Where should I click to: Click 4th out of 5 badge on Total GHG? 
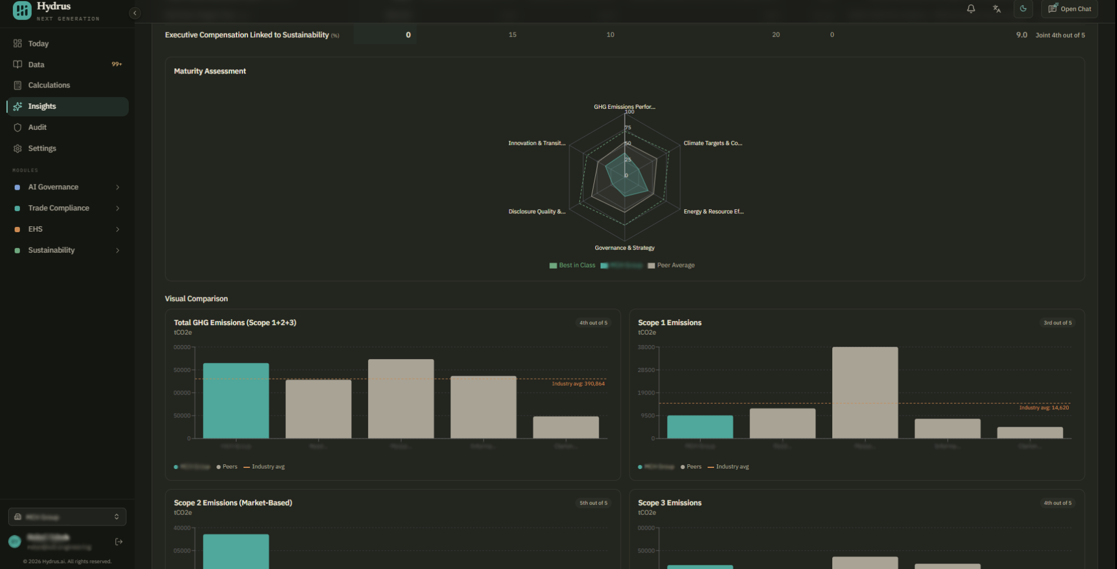tap(593, 323)
